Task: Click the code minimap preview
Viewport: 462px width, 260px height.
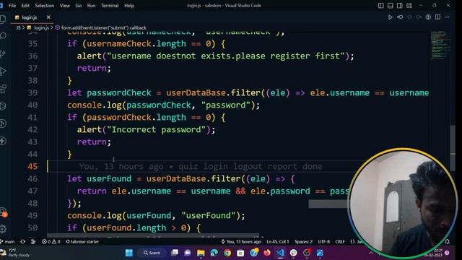Action: click(x=440, y=45)
